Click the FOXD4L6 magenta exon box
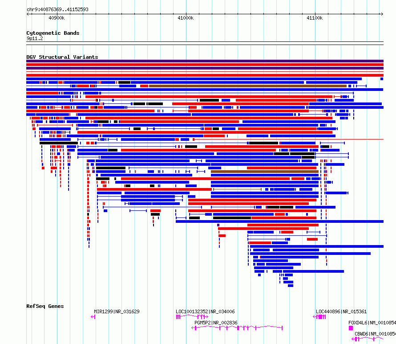This screenshot has width=396, height=344. point(351,328)
